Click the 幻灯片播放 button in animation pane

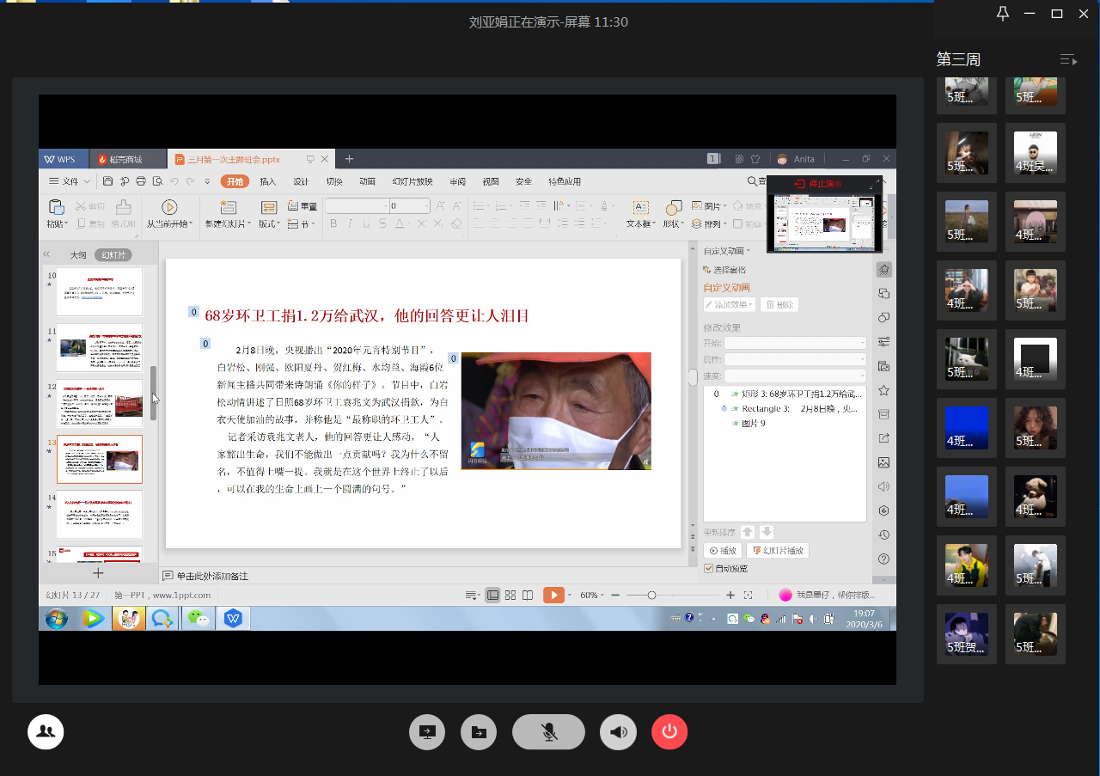(778, 551)
